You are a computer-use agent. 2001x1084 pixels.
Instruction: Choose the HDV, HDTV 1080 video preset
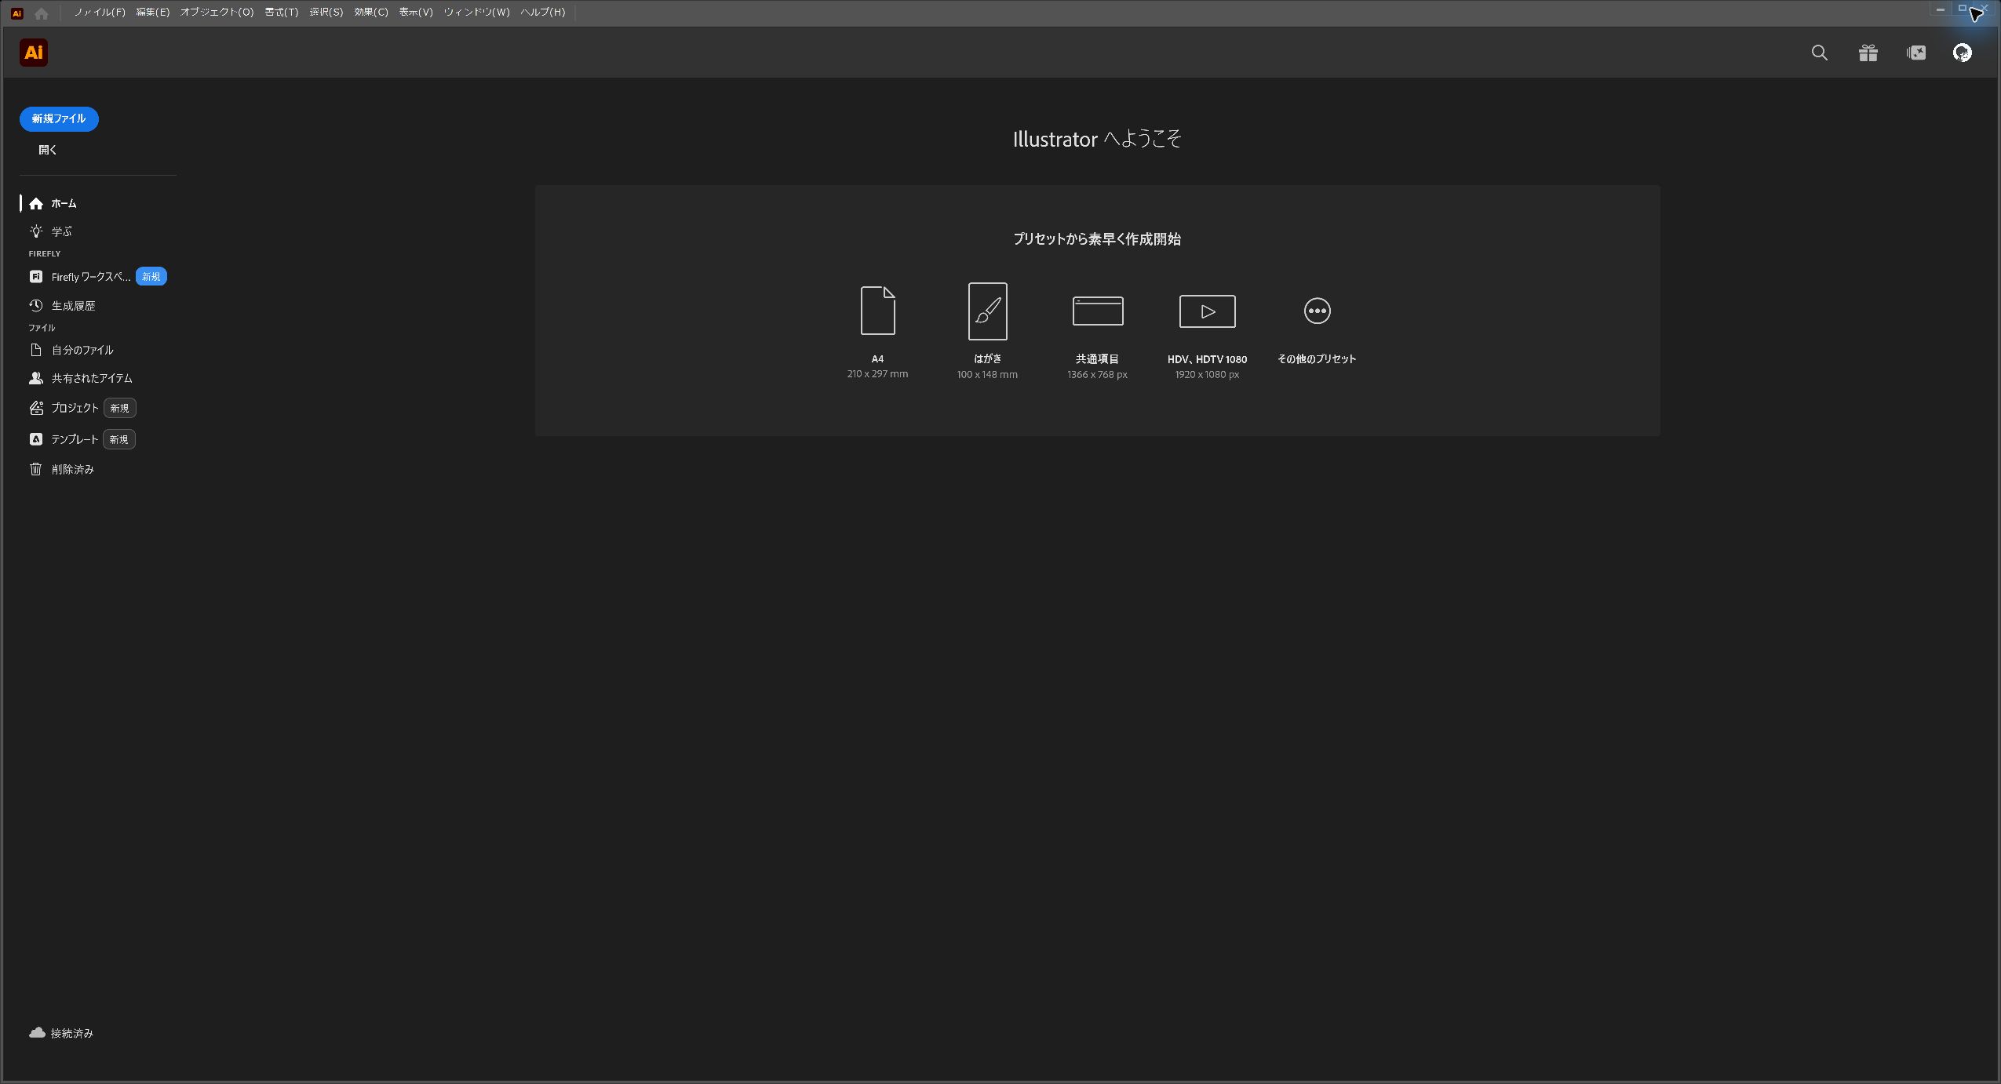click(x=1207, y=311)
